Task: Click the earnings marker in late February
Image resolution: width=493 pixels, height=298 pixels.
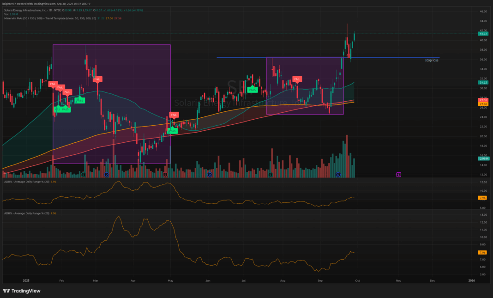Action: tap(83, 175)
